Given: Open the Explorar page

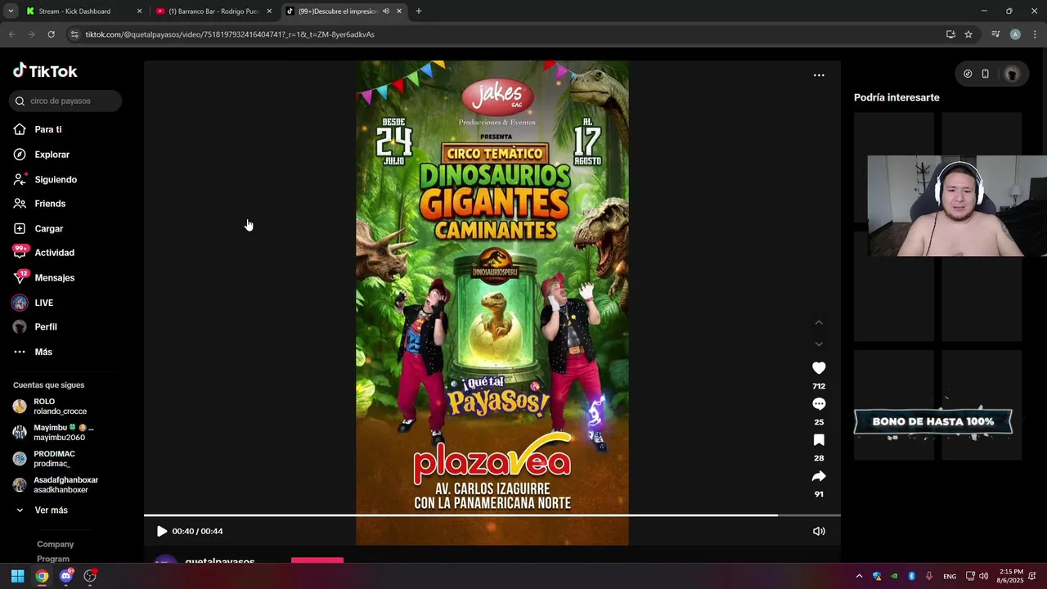Looking at the screenshot, I should pyautogui.click(x=41, y=155).
